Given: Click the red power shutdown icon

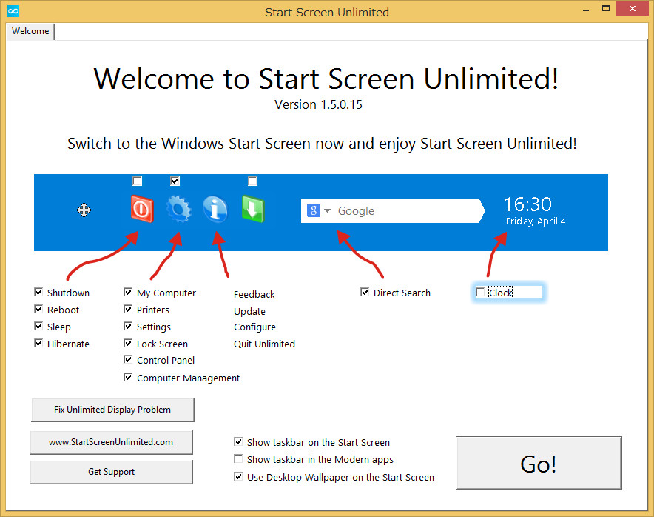Looking at the screenshot, I should (x=142, y=209).
